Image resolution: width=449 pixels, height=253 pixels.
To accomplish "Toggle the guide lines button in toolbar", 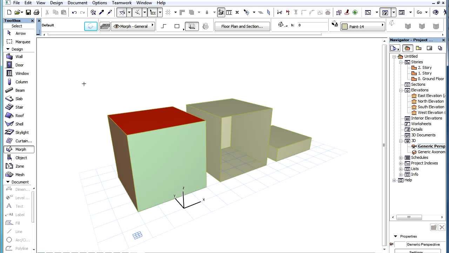I will pos(122,12).
